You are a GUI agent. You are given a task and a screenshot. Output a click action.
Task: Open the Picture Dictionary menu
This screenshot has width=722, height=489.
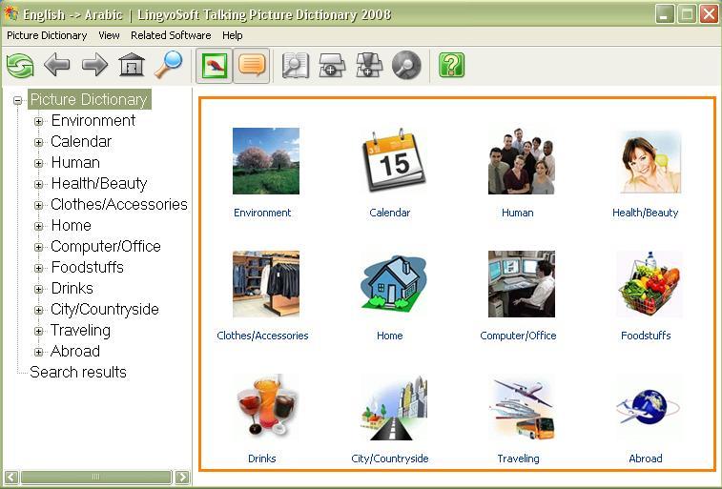[47, 35]
